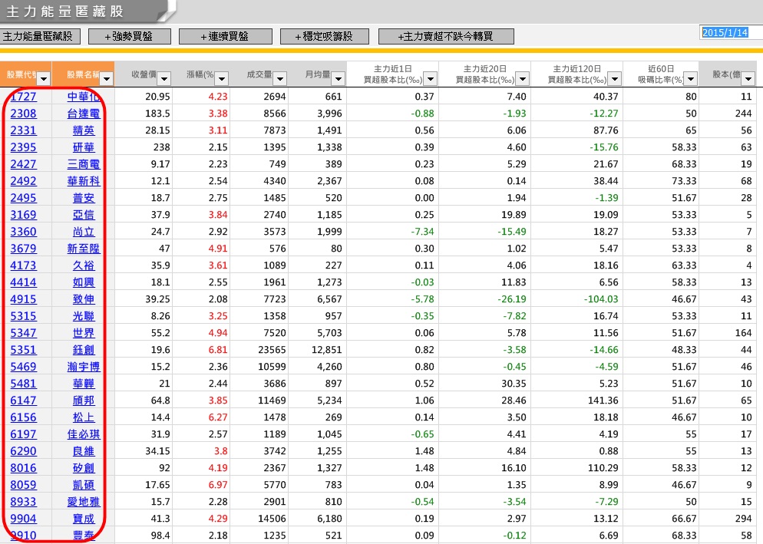
Task: Open stock code link 5315
Action: pyautogui.click(x=23, y=316)
